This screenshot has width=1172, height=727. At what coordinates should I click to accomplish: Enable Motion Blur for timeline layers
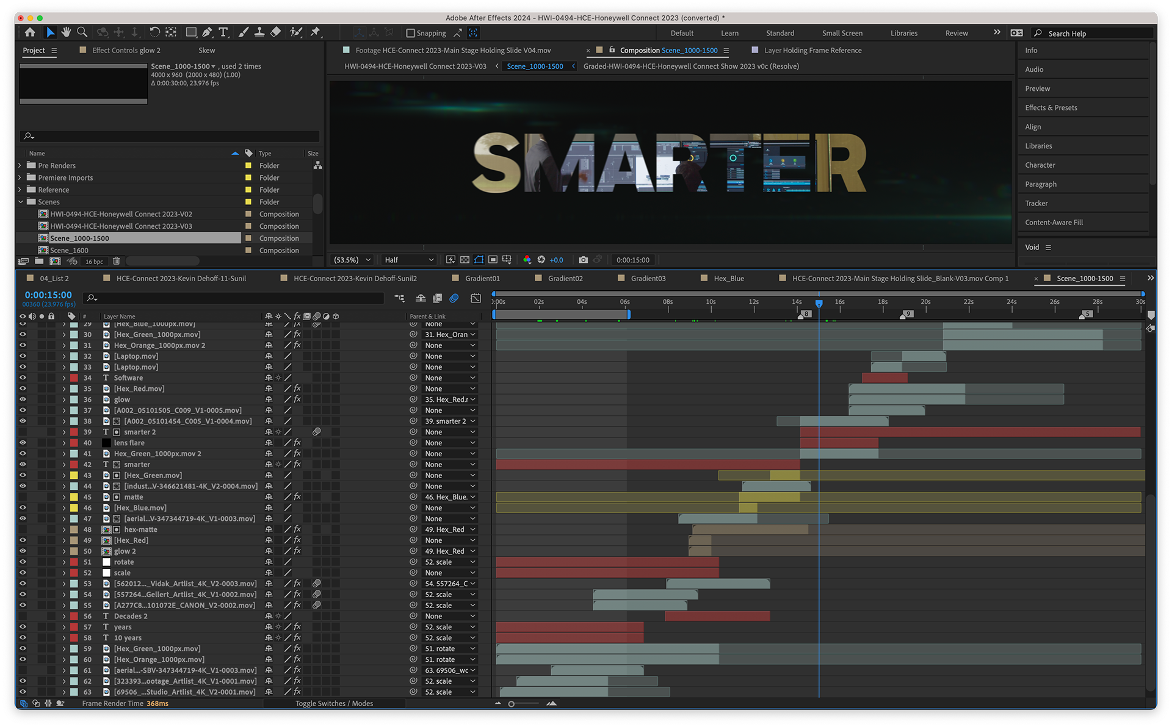454,298
